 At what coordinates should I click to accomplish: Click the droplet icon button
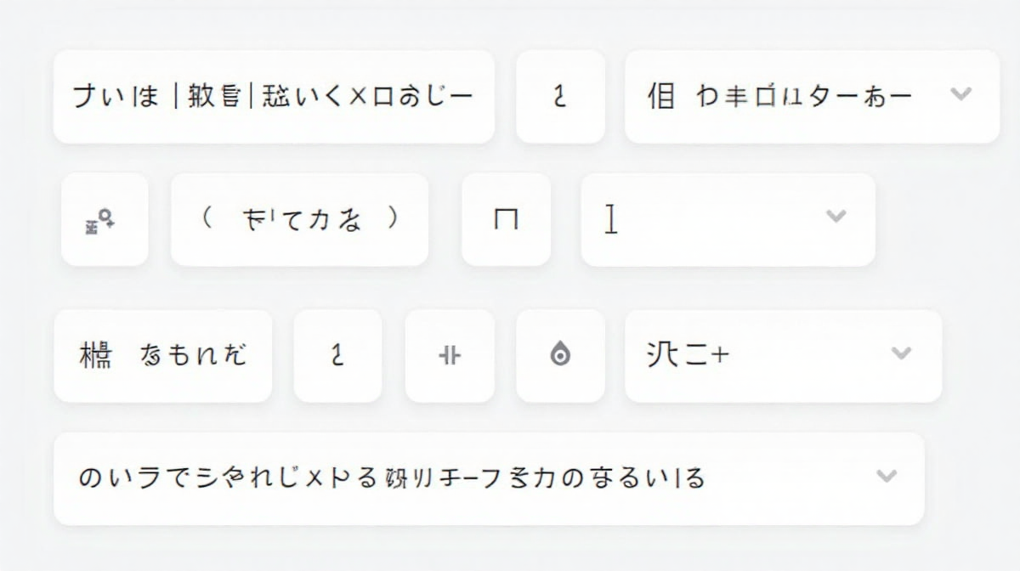coord(560,356)
